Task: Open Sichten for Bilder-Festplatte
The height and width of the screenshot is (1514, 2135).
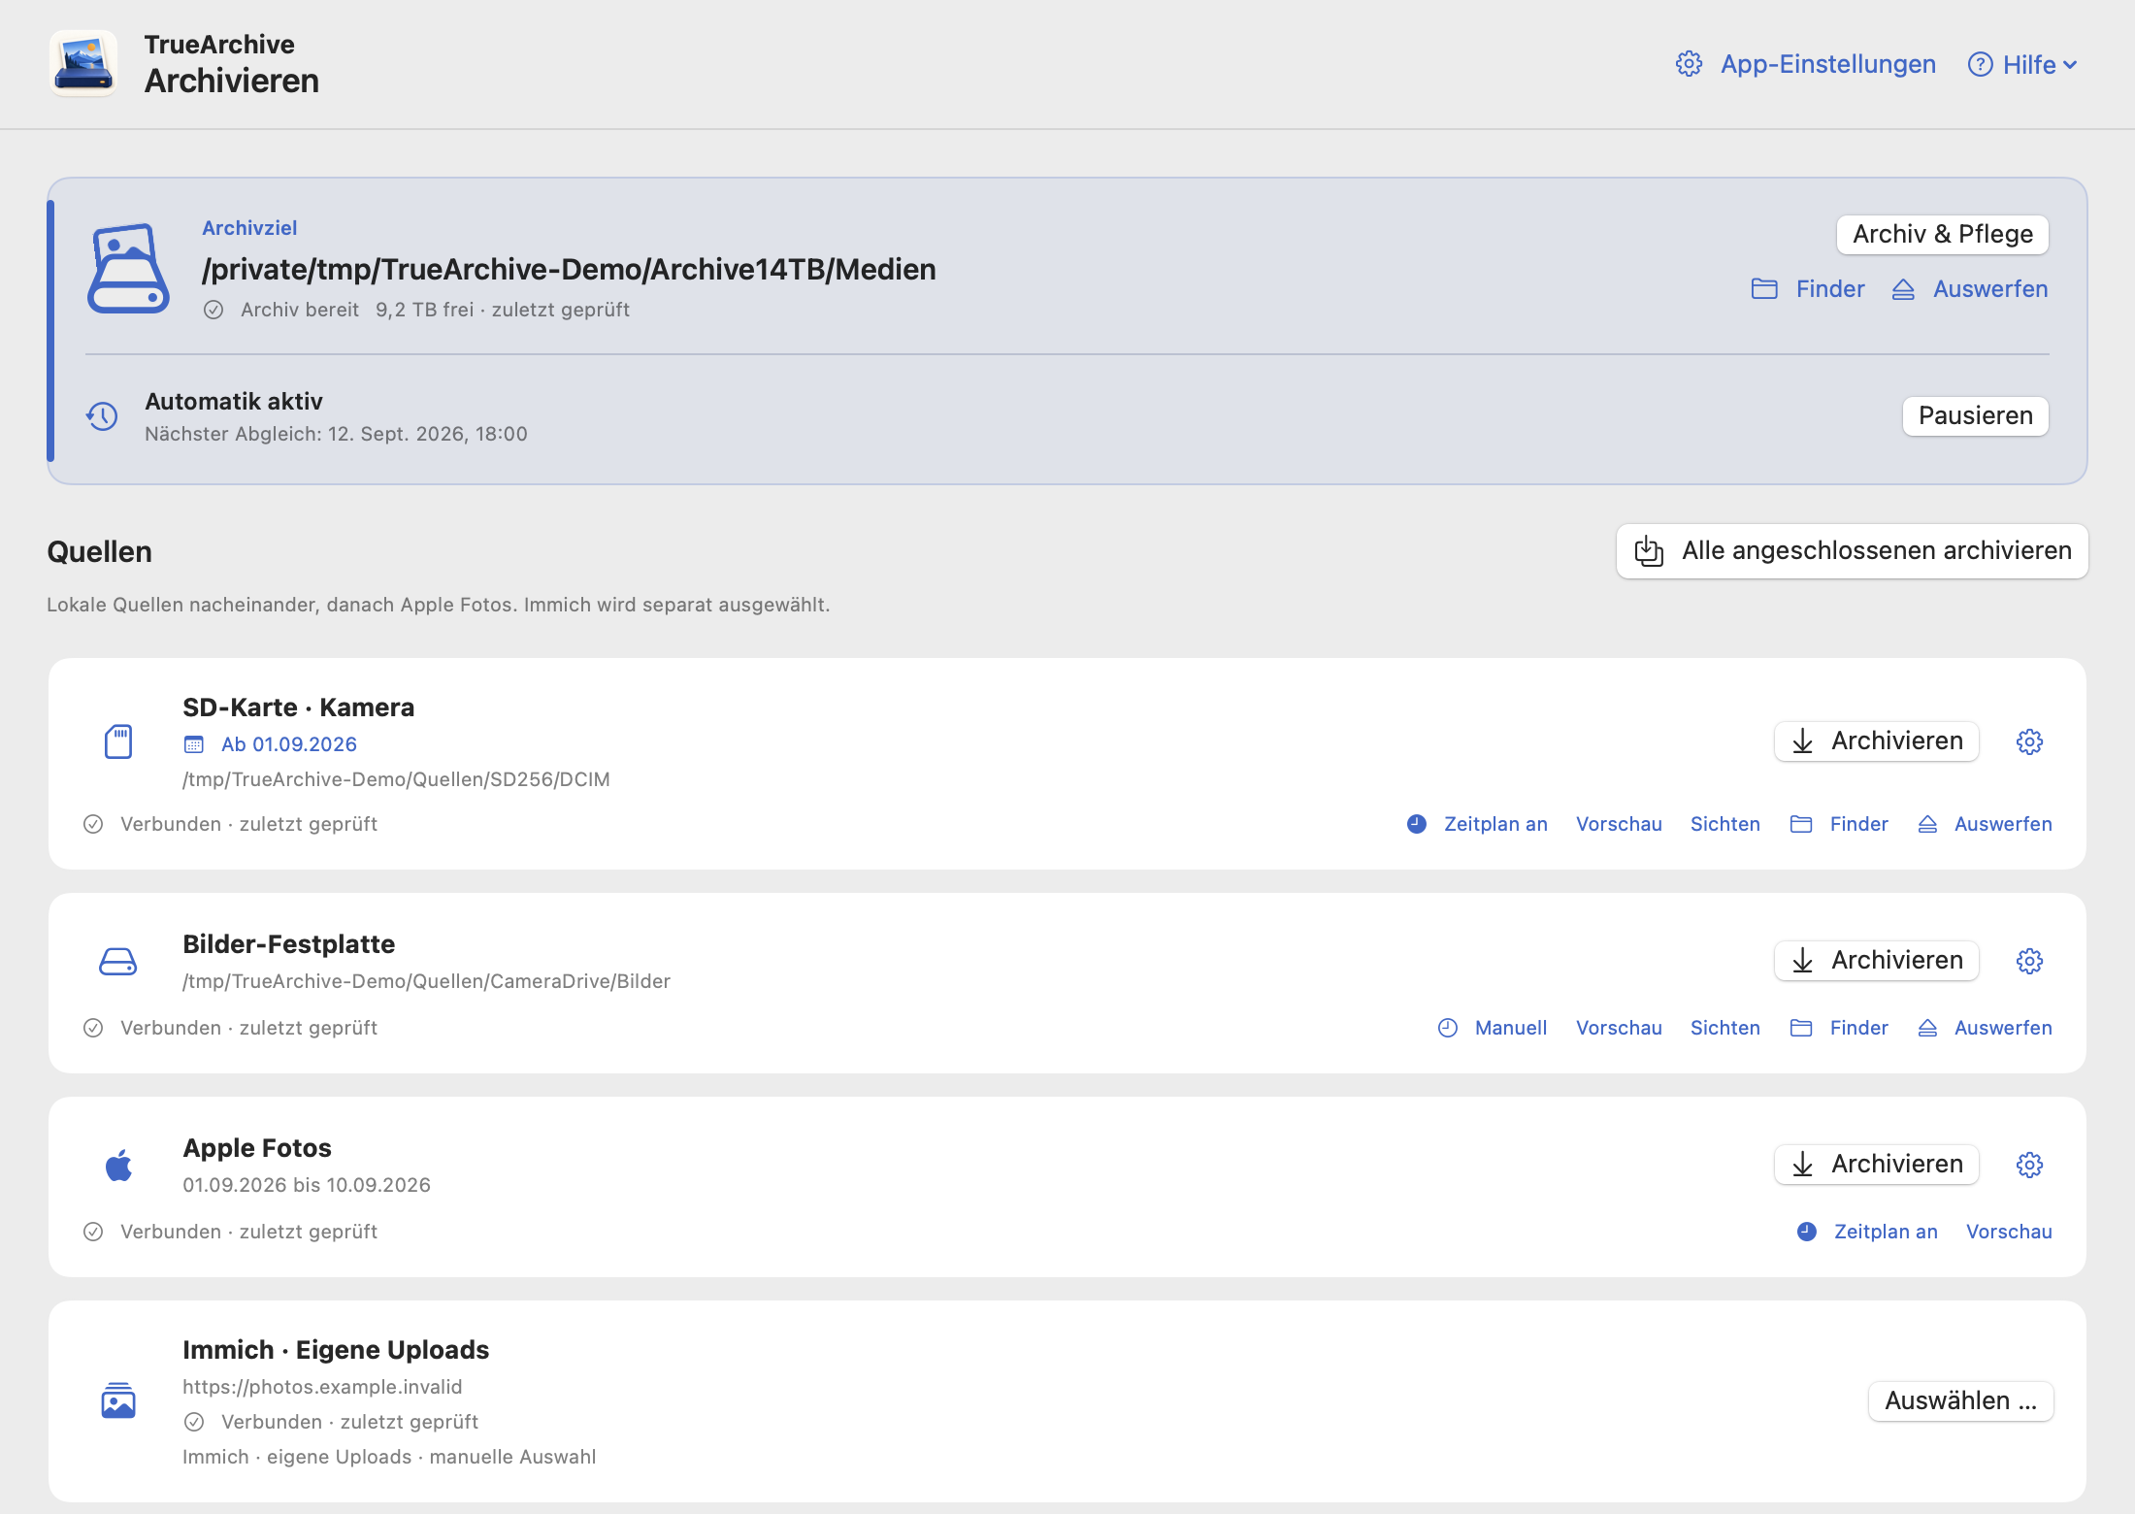Action: 1724,1028
